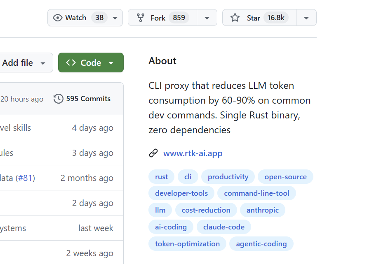The height and width of the screenshot is (264, 388).
Task: Open the www.rtk-ai.app website link
Action: coord(193,153)
